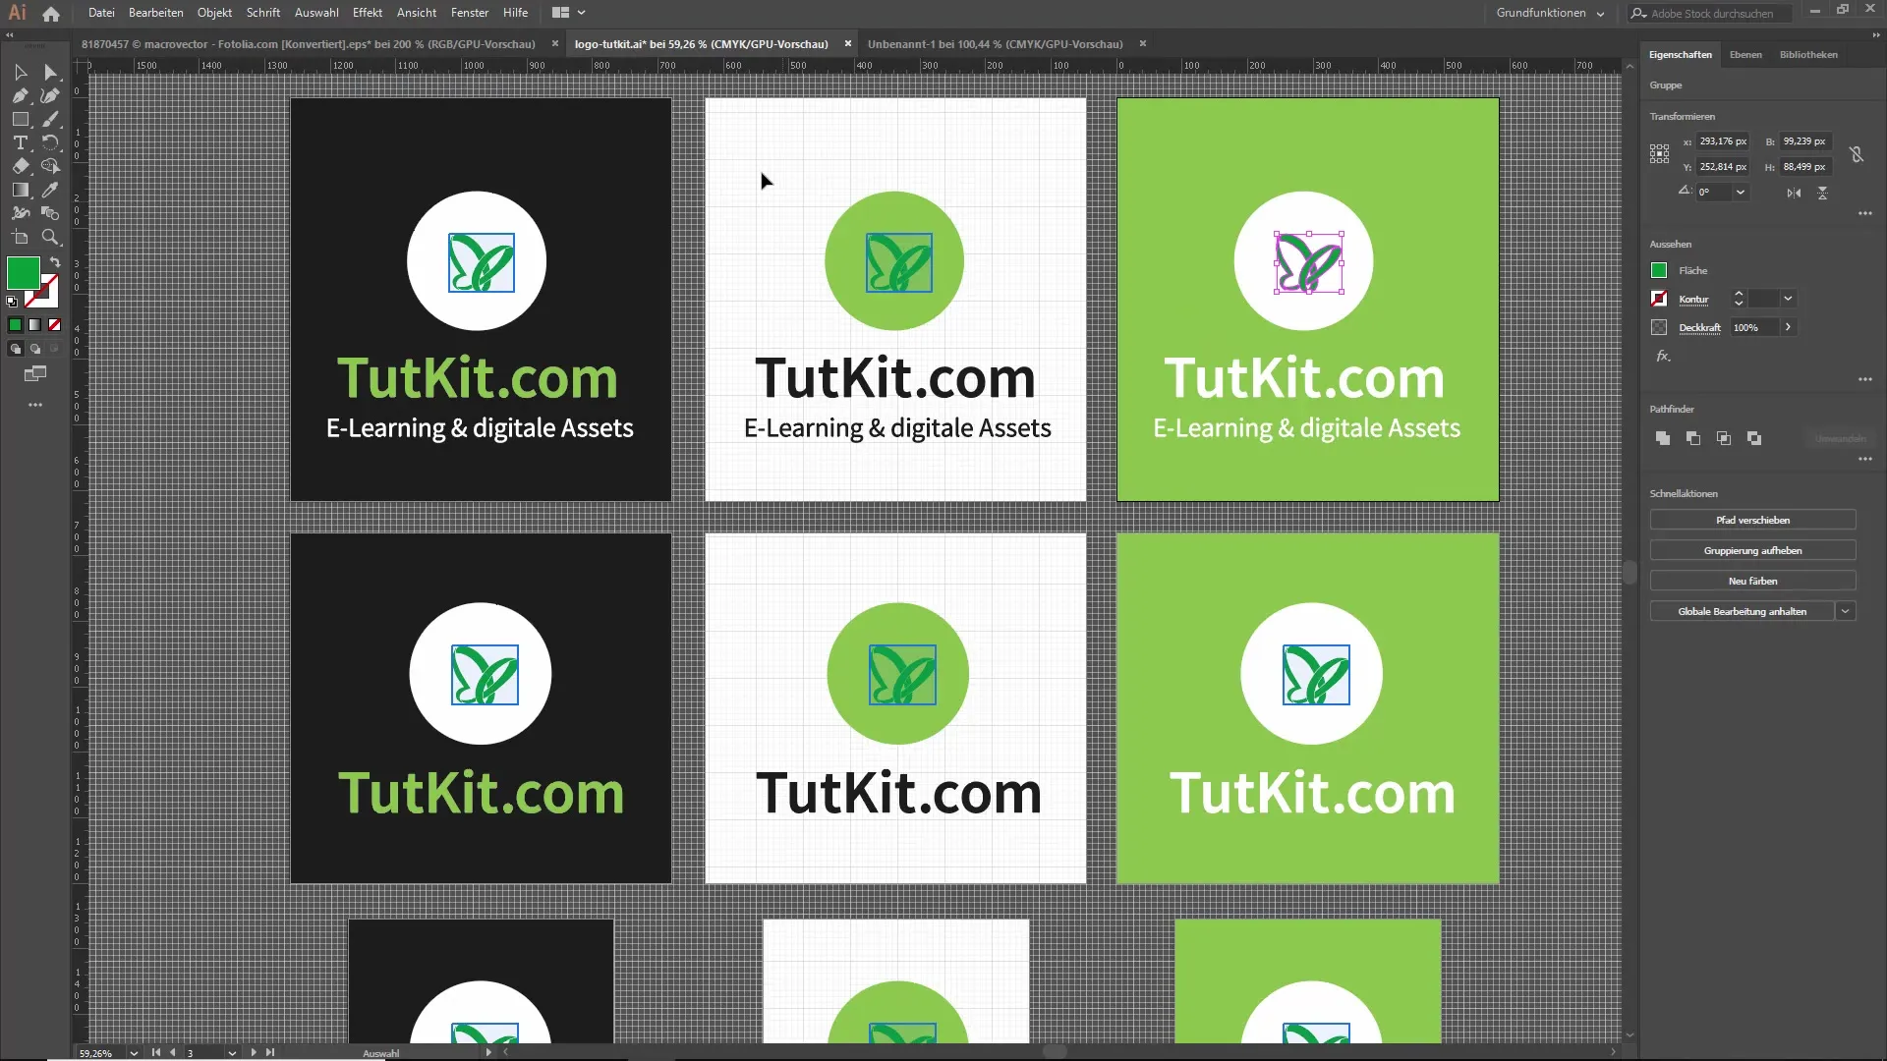Swap fill and stroke arrow icon

tap(55, 262)
